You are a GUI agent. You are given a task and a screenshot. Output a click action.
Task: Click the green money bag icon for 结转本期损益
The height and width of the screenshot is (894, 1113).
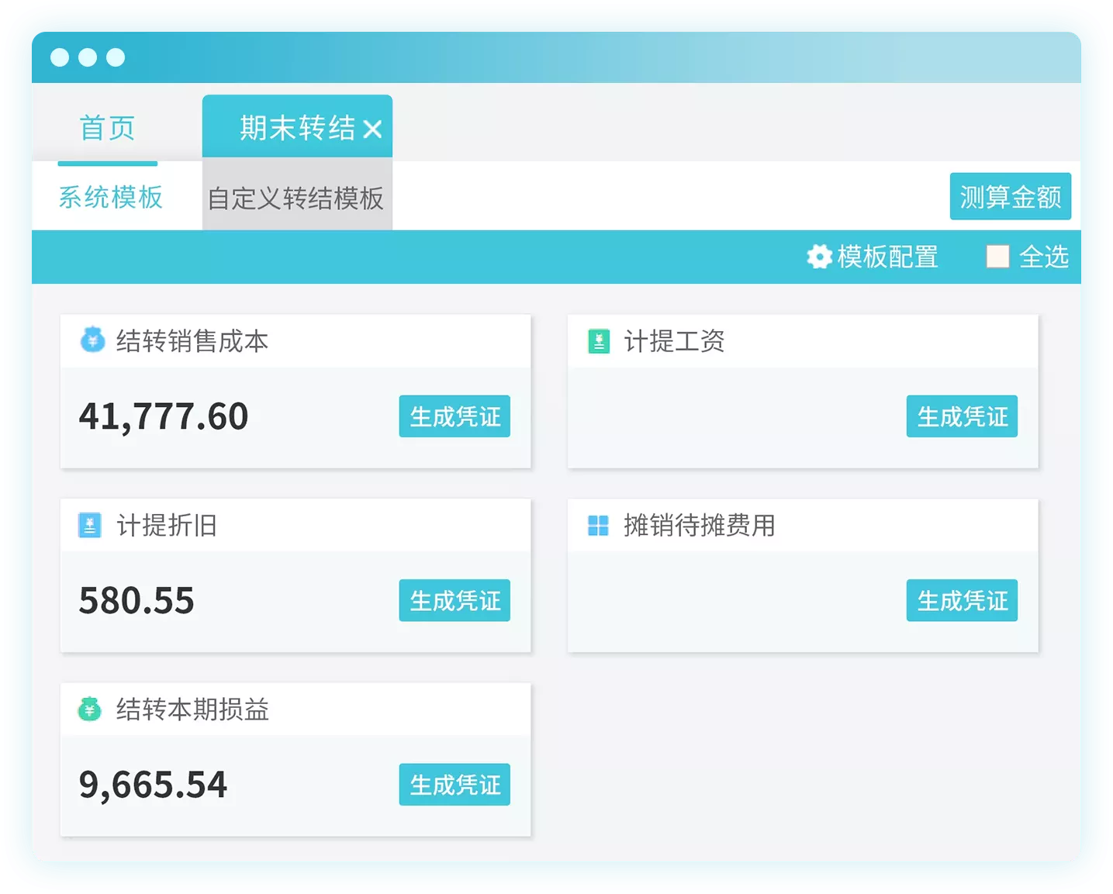90,709
